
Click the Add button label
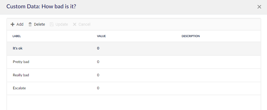pyautogui.click(x=20, y=24)
